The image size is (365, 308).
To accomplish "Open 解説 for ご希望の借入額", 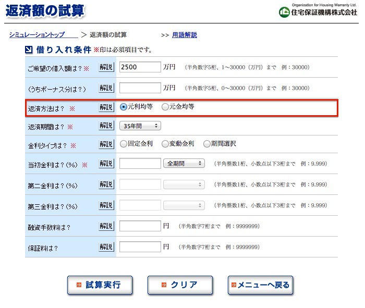I will pyautogui.click(x=106, y=67).
